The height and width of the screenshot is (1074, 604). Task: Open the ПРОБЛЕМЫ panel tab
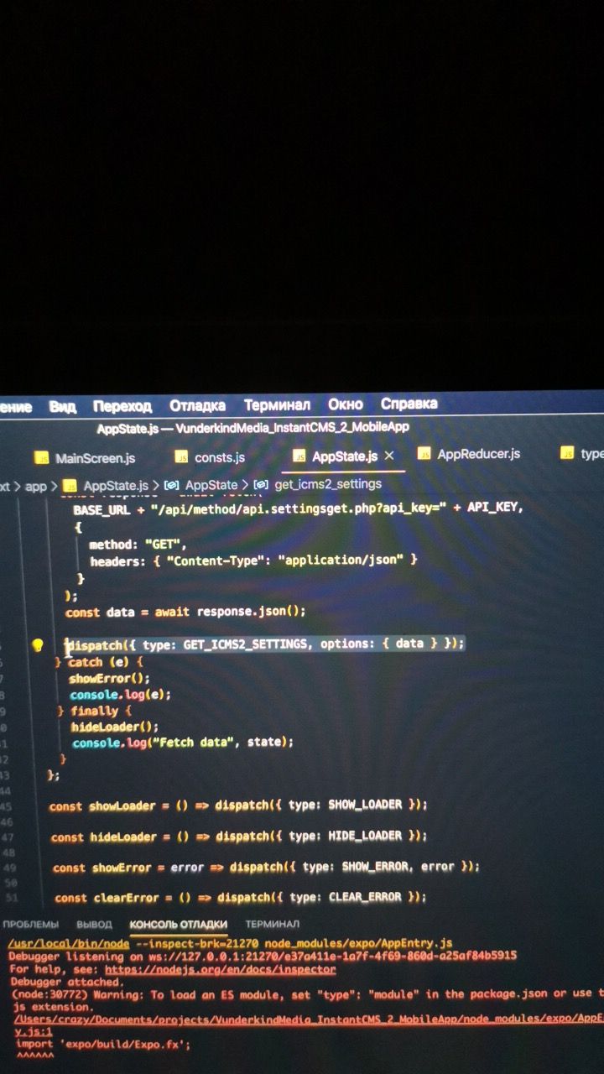(x=30, y=925)
